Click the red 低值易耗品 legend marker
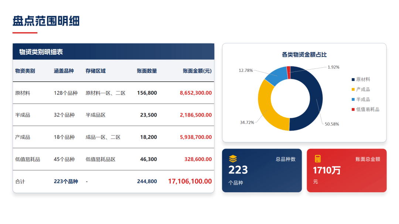Image resolution: width=399 pixels, height=224 pixels. coord(353,109)
